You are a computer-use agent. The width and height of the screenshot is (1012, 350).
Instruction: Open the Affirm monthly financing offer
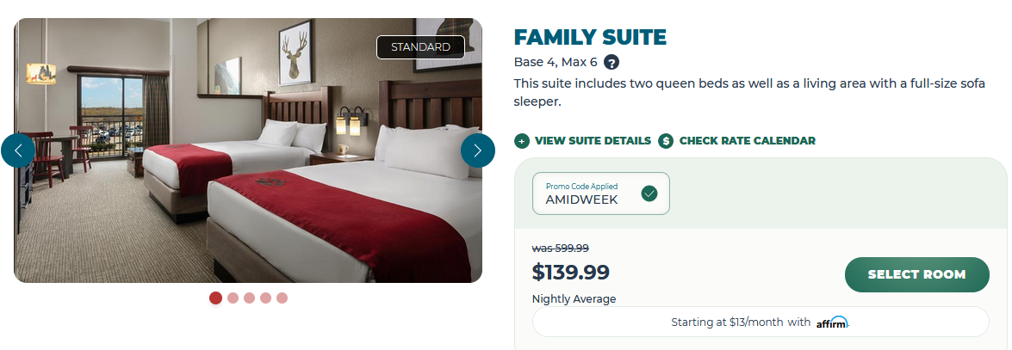pos(741,322)
